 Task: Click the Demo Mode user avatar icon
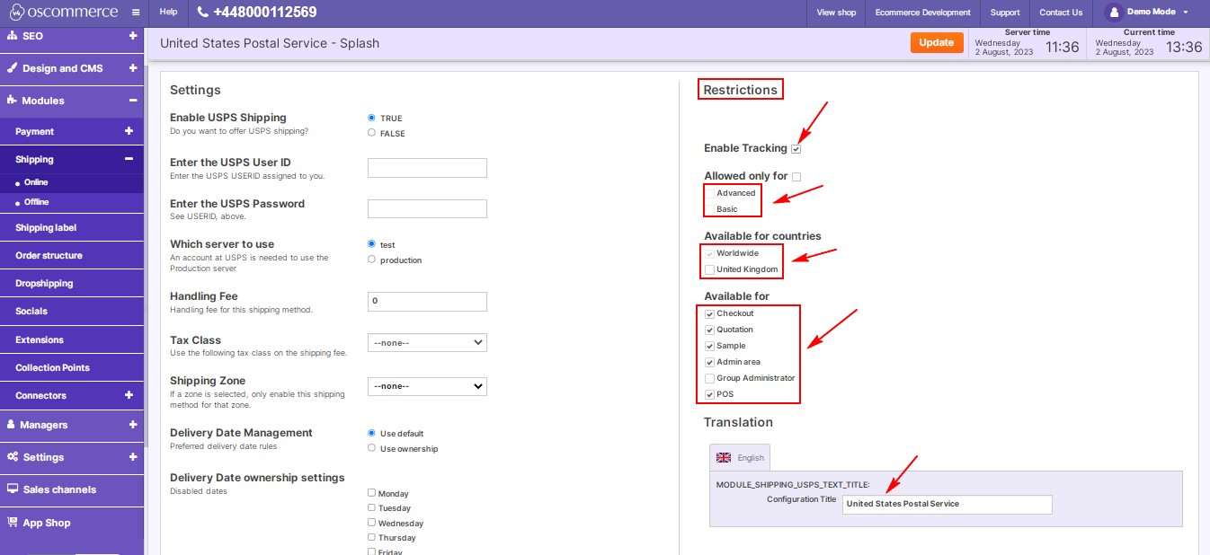(x=1113, y=13)
